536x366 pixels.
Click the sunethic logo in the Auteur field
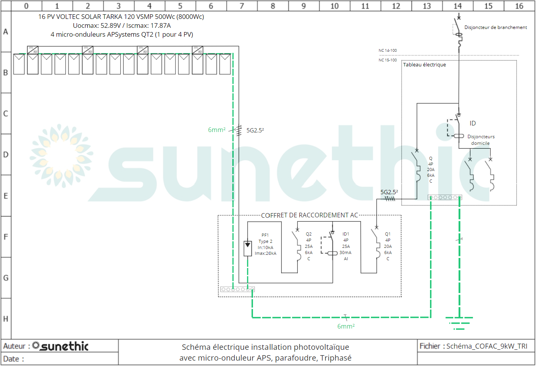click(60, 346)
